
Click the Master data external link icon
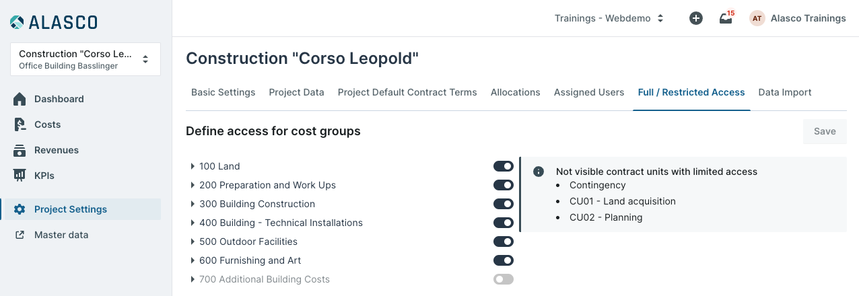click(x=20, y=235)
